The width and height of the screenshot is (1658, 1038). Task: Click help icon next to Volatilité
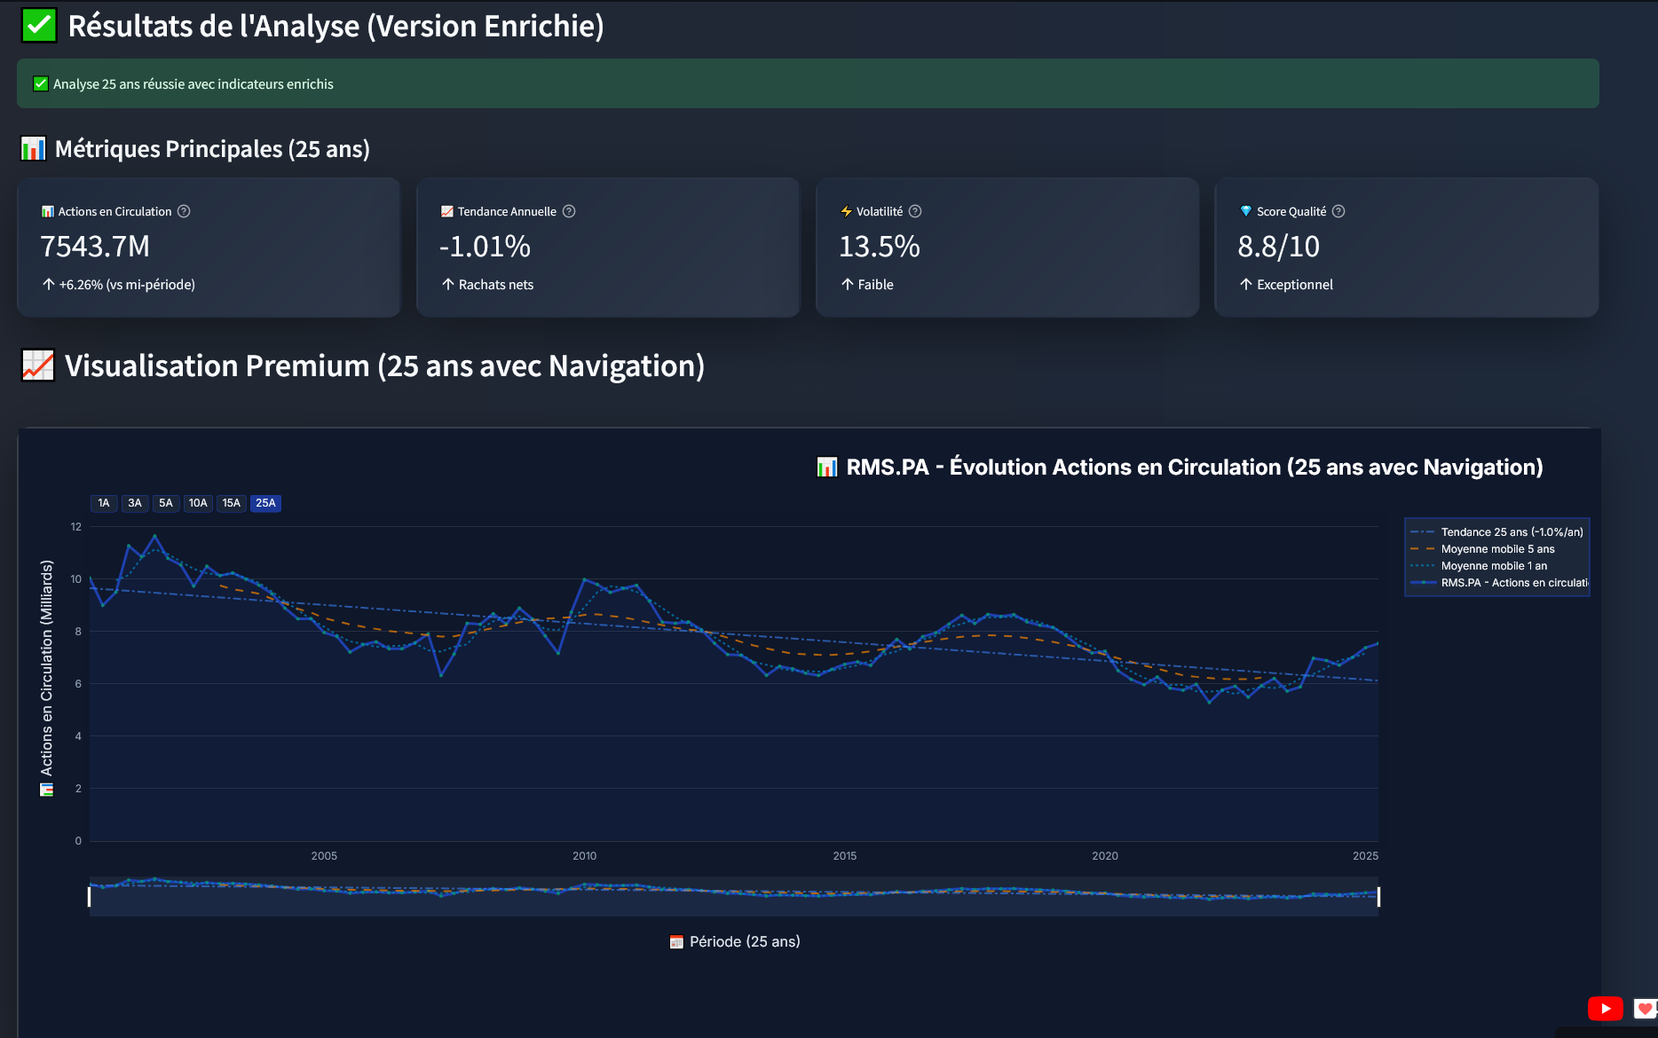(915, 211)
